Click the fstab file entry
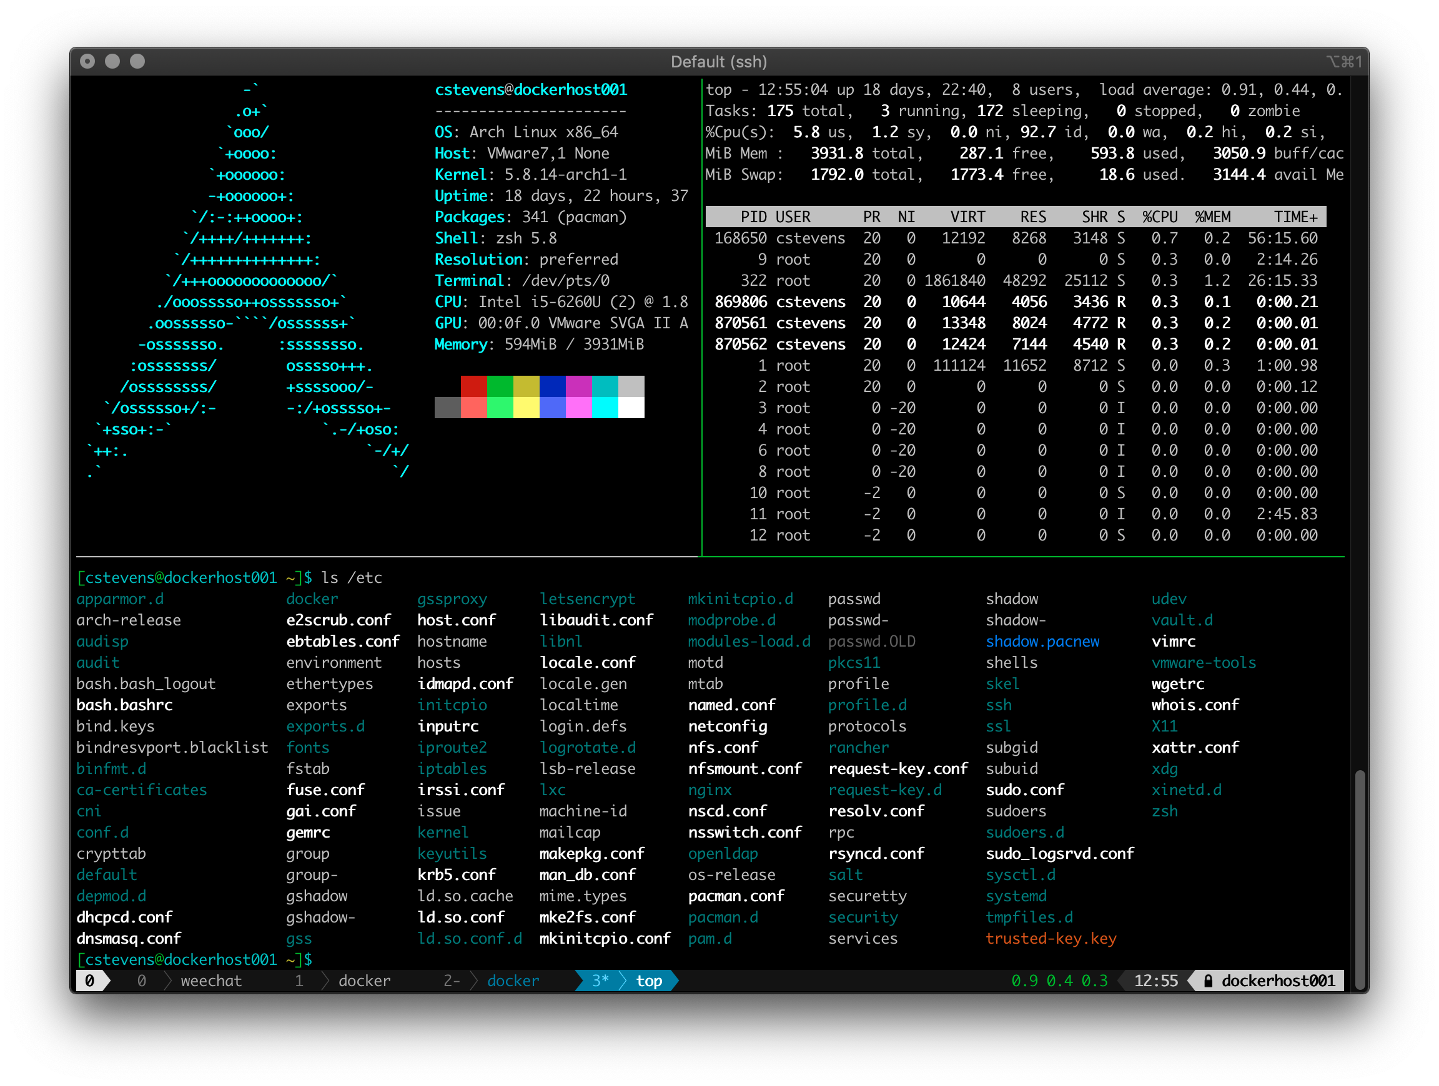This screenshot has width=1439, height=1086. 308,768
